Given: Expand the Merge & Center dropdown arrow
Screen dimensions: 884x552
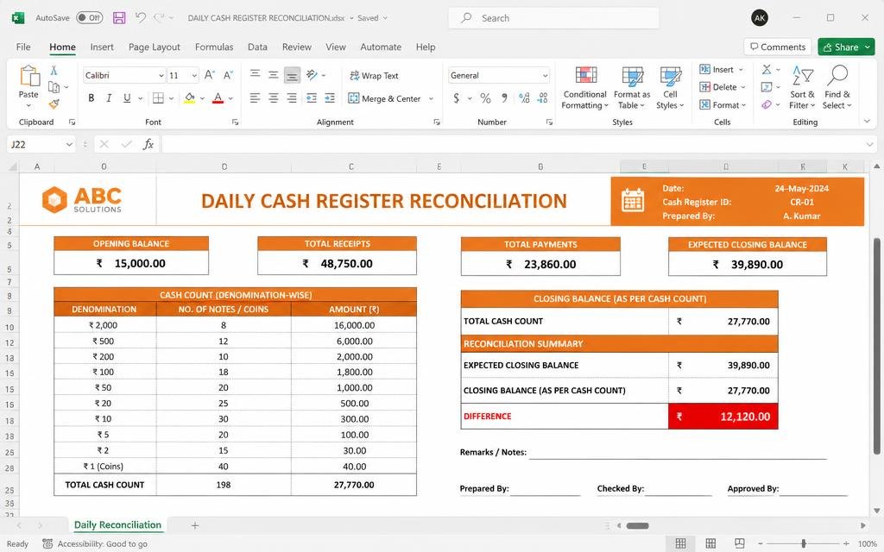Looking at the screenshot, I should click(x=432, y=98).
